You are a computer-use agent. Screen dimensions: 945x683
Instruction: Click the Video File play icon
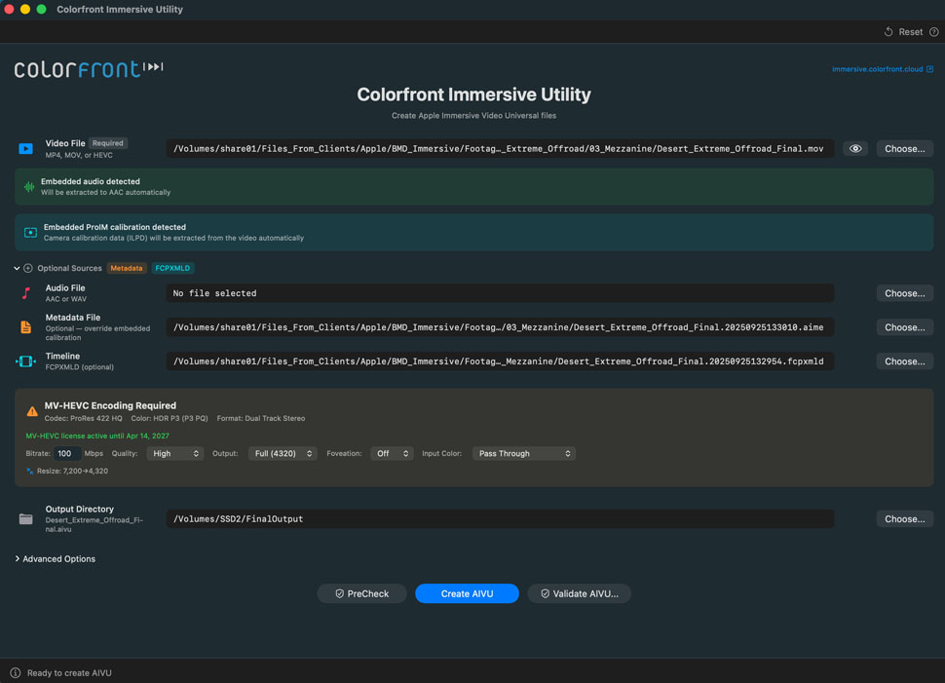click(x=25, y=149)
